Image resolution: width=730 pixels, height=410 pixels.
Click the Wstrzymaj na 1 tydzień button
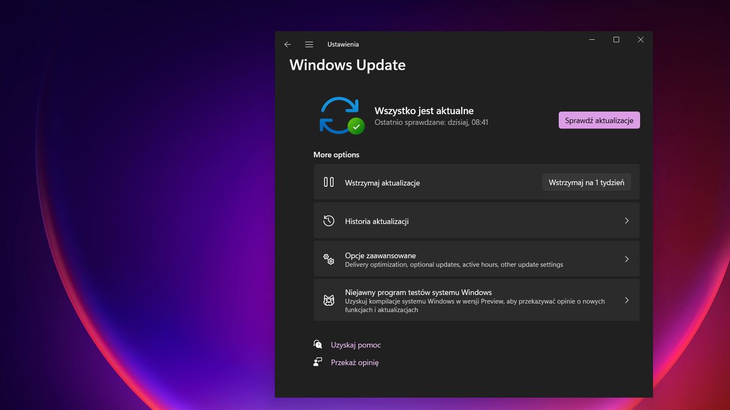pyautogui.click(x=586, y=182)
